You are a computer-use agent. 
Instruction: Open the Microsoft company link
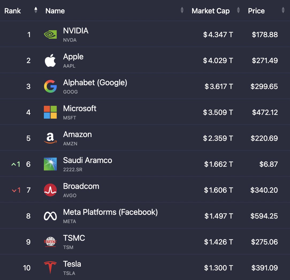[80, 108]
